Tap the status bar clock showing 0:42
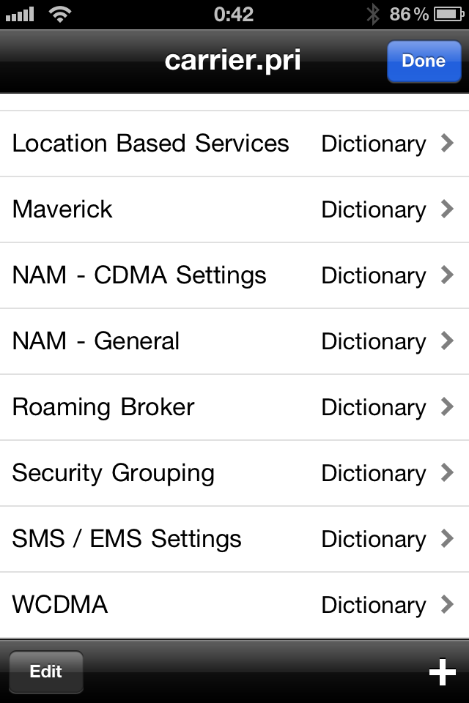Screen dimensions: 469x703 pos(234,15)
